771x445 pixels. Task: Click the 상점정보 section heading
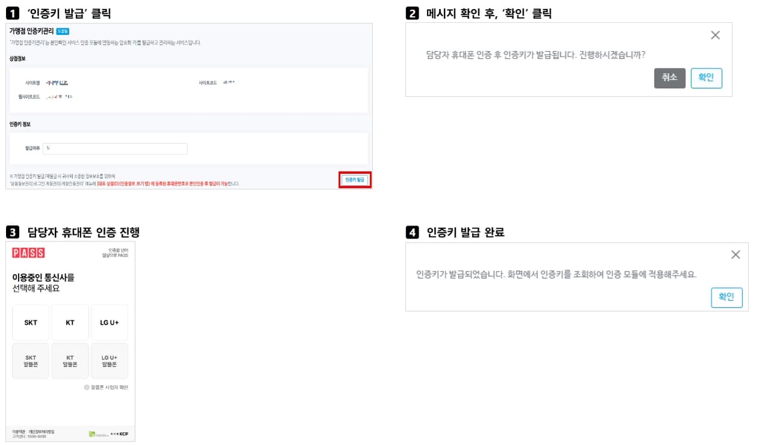pyautogui.click(x=17, y=58)
